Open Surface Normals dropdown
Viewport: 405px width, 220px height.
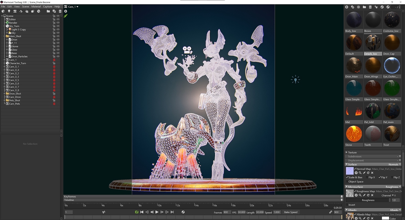(x=395, y=164)
